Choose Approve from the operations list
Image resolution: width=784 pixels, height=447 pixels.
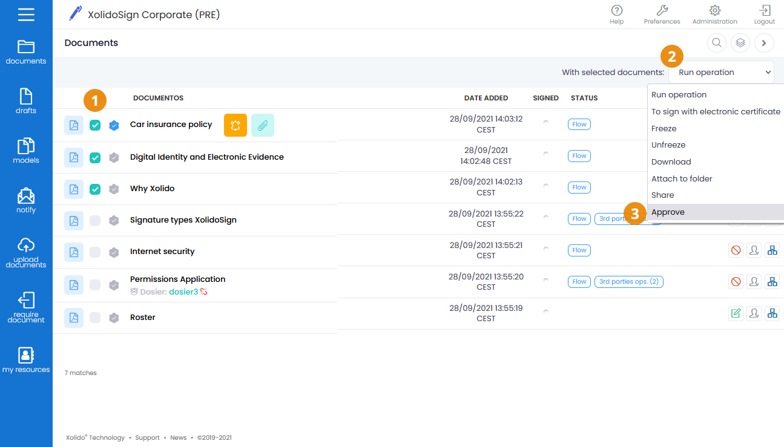[x=716, y=212]
